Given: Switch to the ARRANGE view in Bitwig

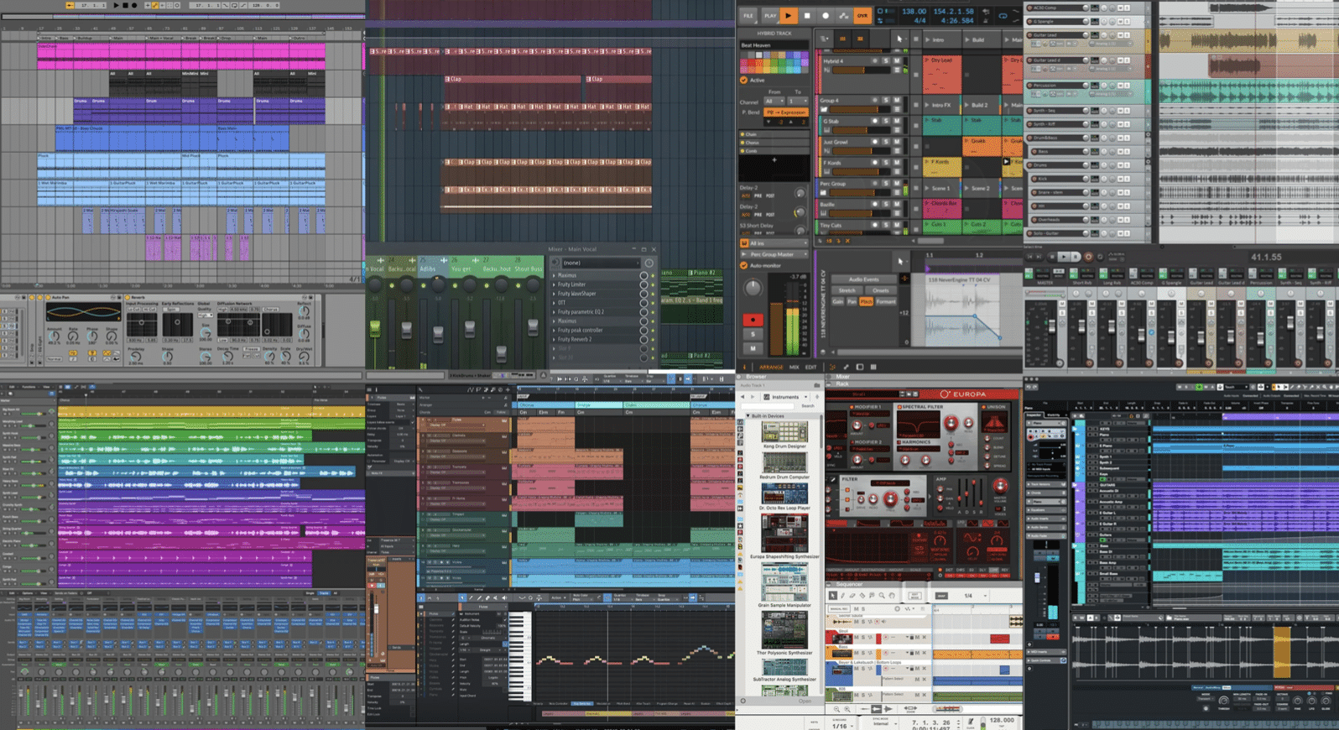Looking at the screenshot, I should click(770, 367).
